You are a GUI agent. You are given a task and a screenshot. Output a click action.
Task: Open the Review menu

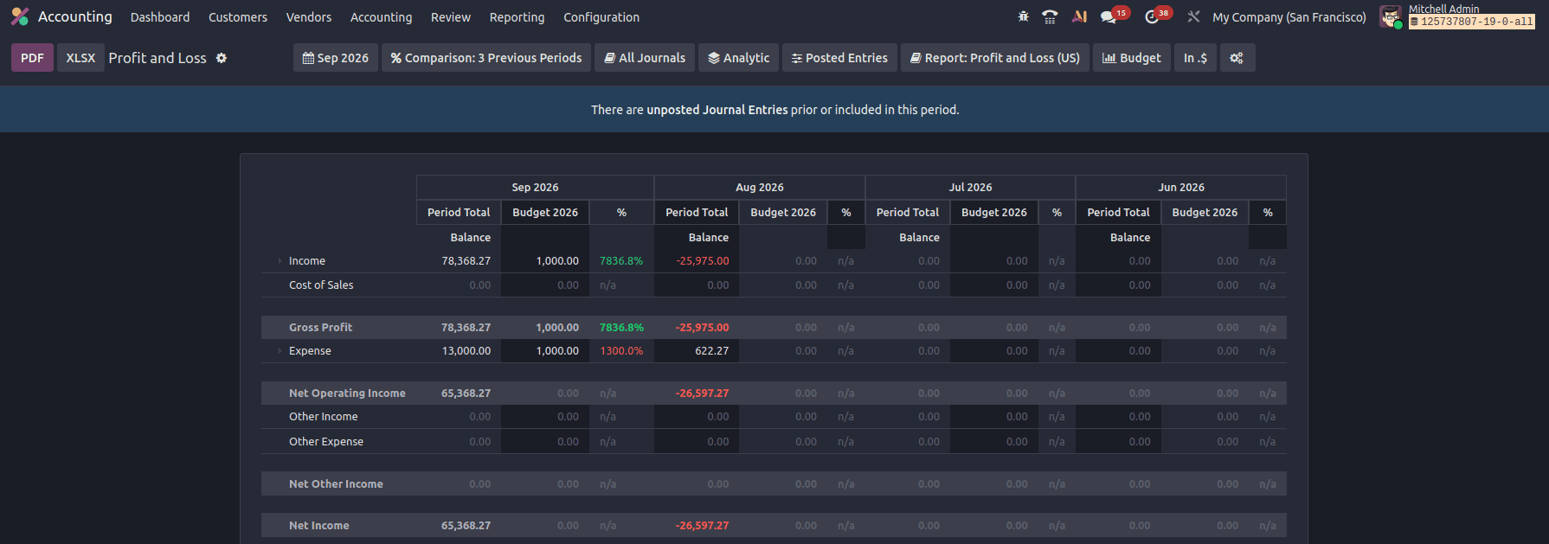(x=451, y=17)
